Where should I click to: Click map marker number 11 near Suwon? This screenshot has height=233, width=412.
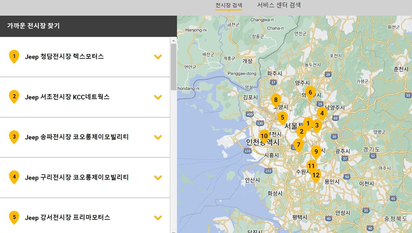coord(311,166)
